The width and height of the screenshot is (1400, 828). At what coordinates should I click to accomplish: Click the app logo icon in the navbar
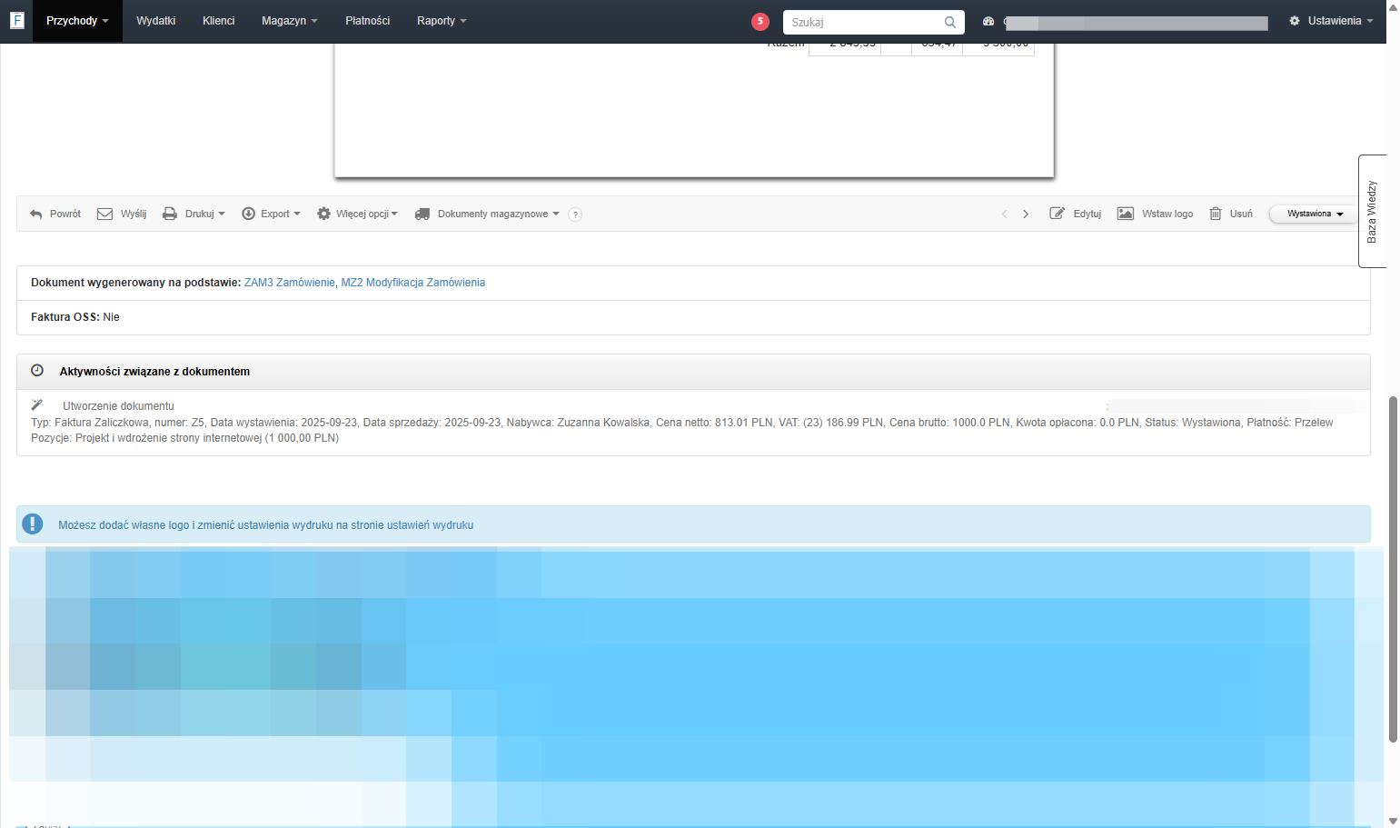click(x=16, y=20)
